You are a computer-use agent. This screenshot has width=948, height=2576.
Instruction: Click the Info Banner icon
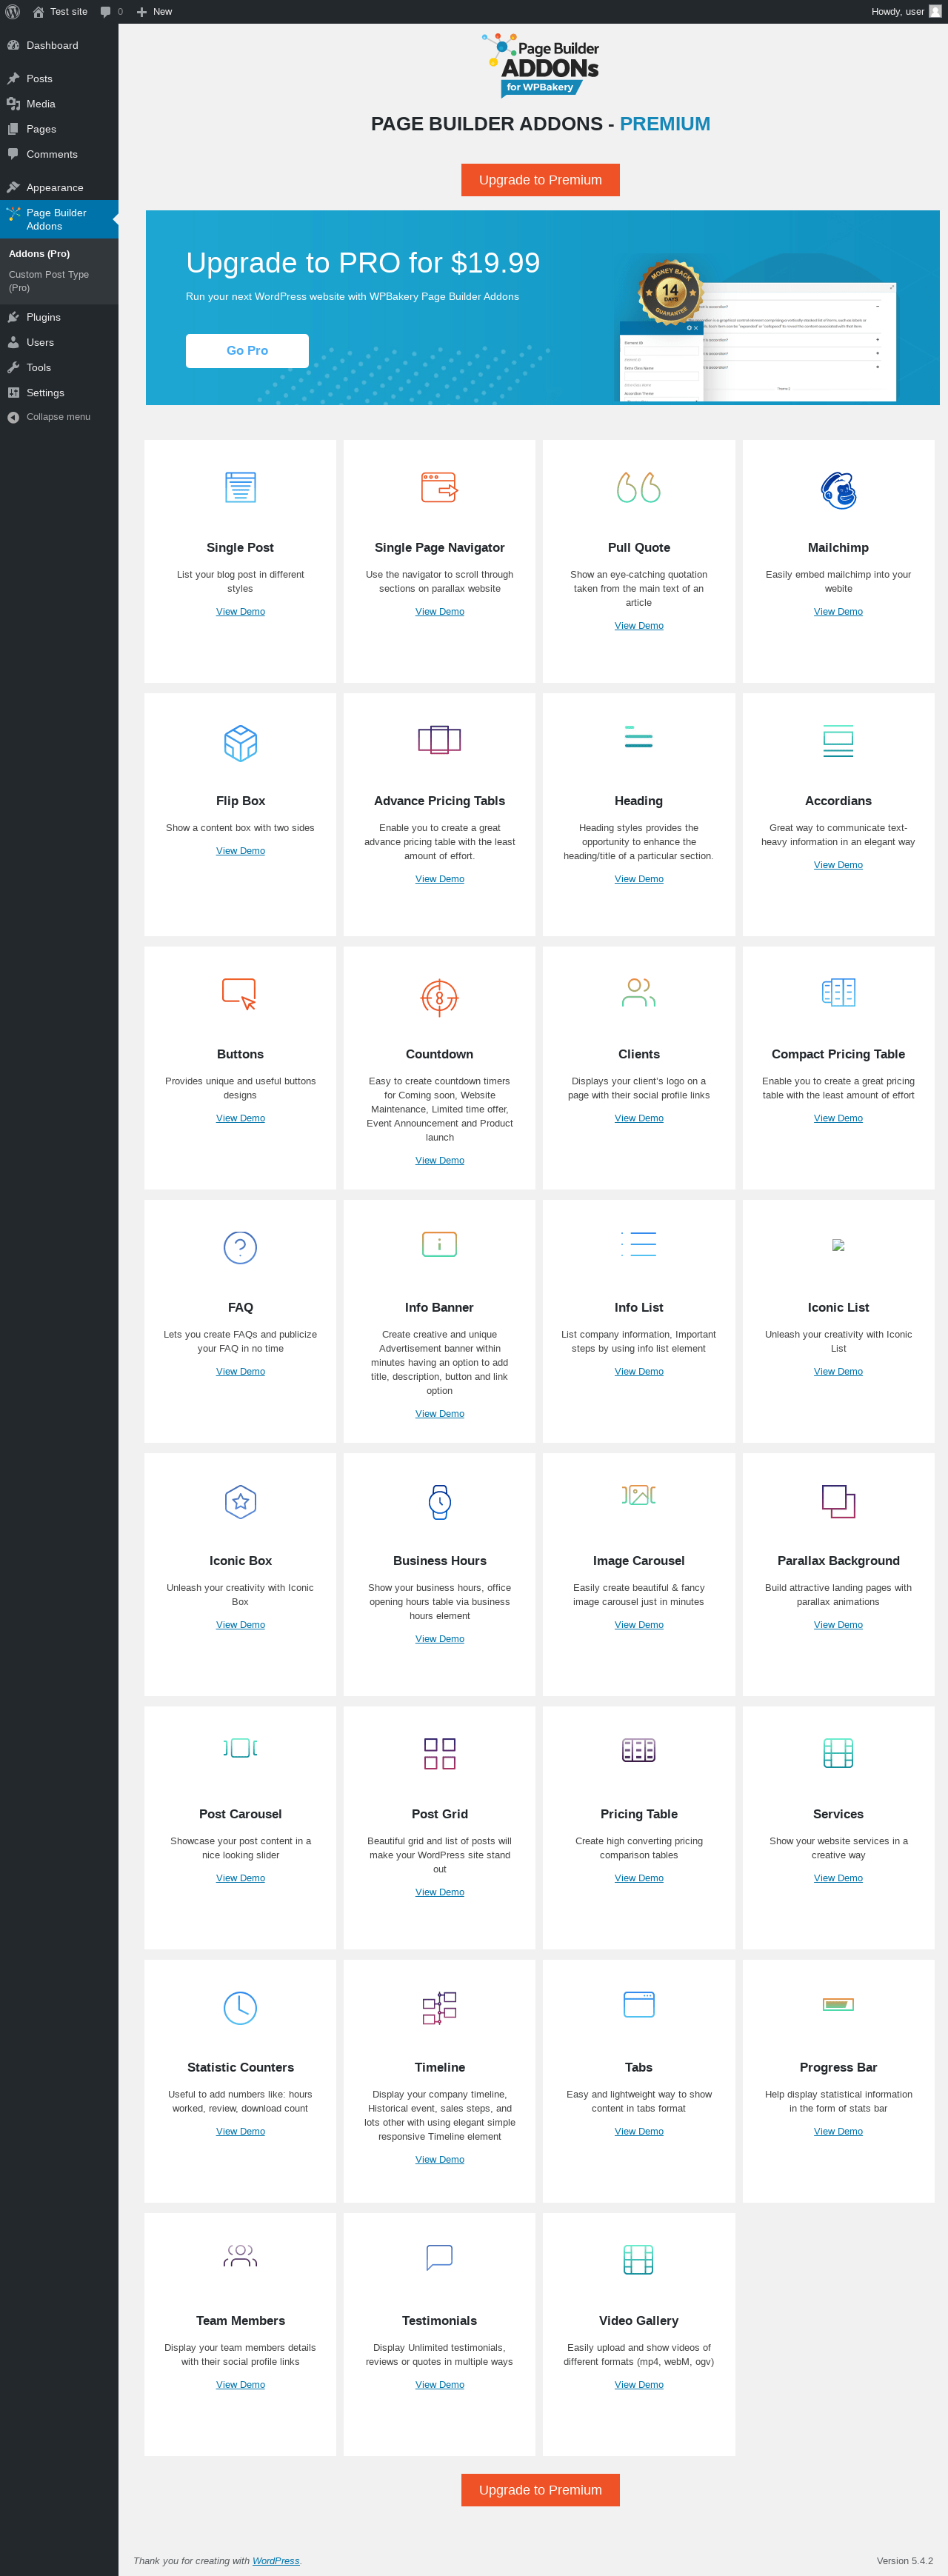439,1244
